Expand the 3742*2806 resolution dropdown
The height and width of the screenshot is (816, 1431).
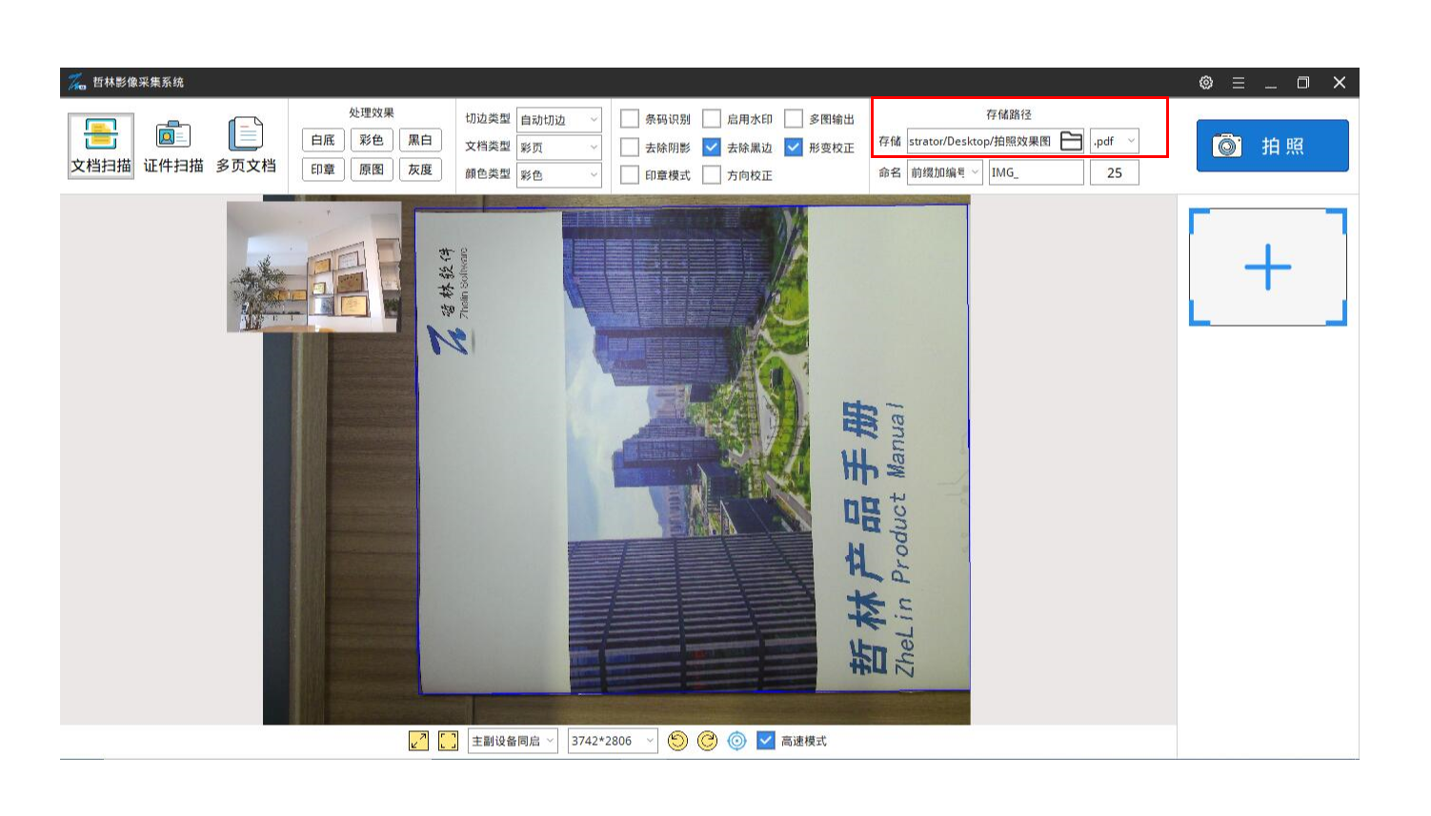(612, 741)
